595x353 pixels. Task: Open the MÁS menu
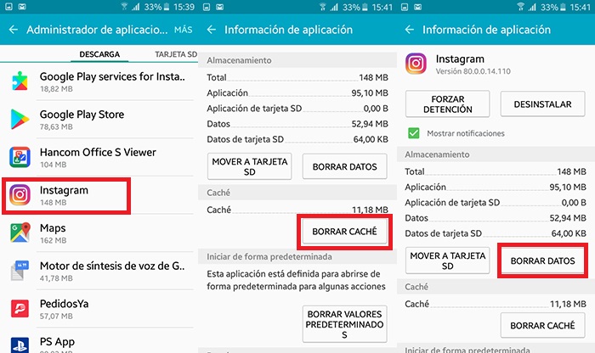pos(184,30)
